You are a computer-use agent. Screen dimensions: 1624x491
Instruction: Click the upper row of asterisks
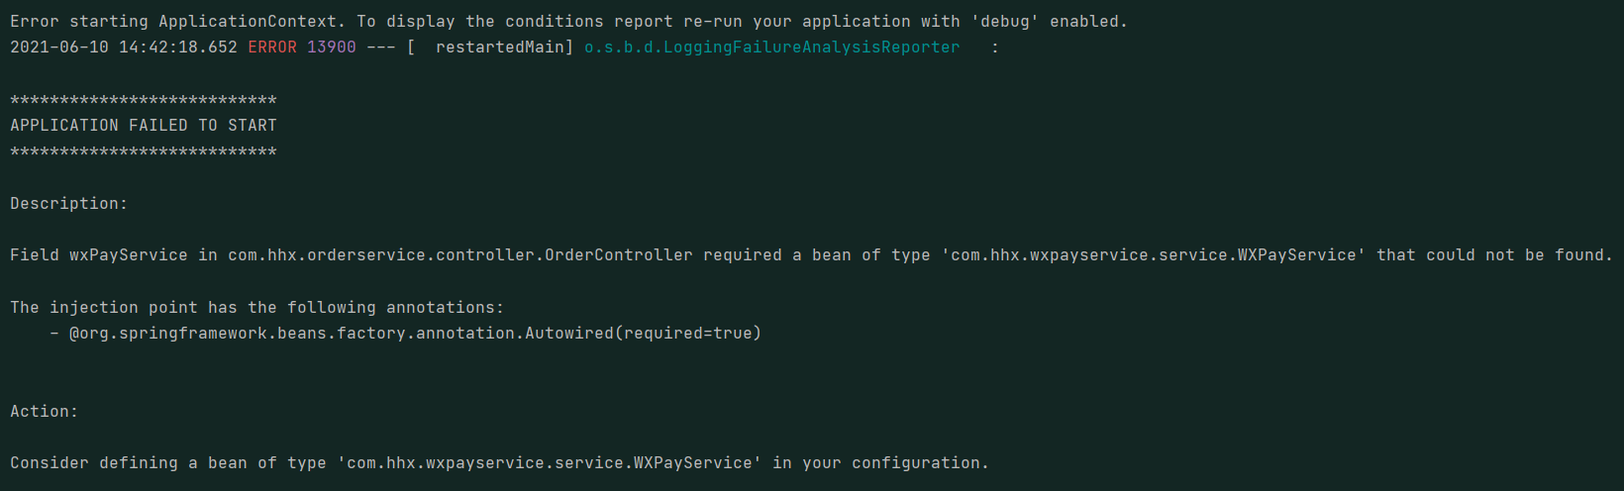point(143,100)
